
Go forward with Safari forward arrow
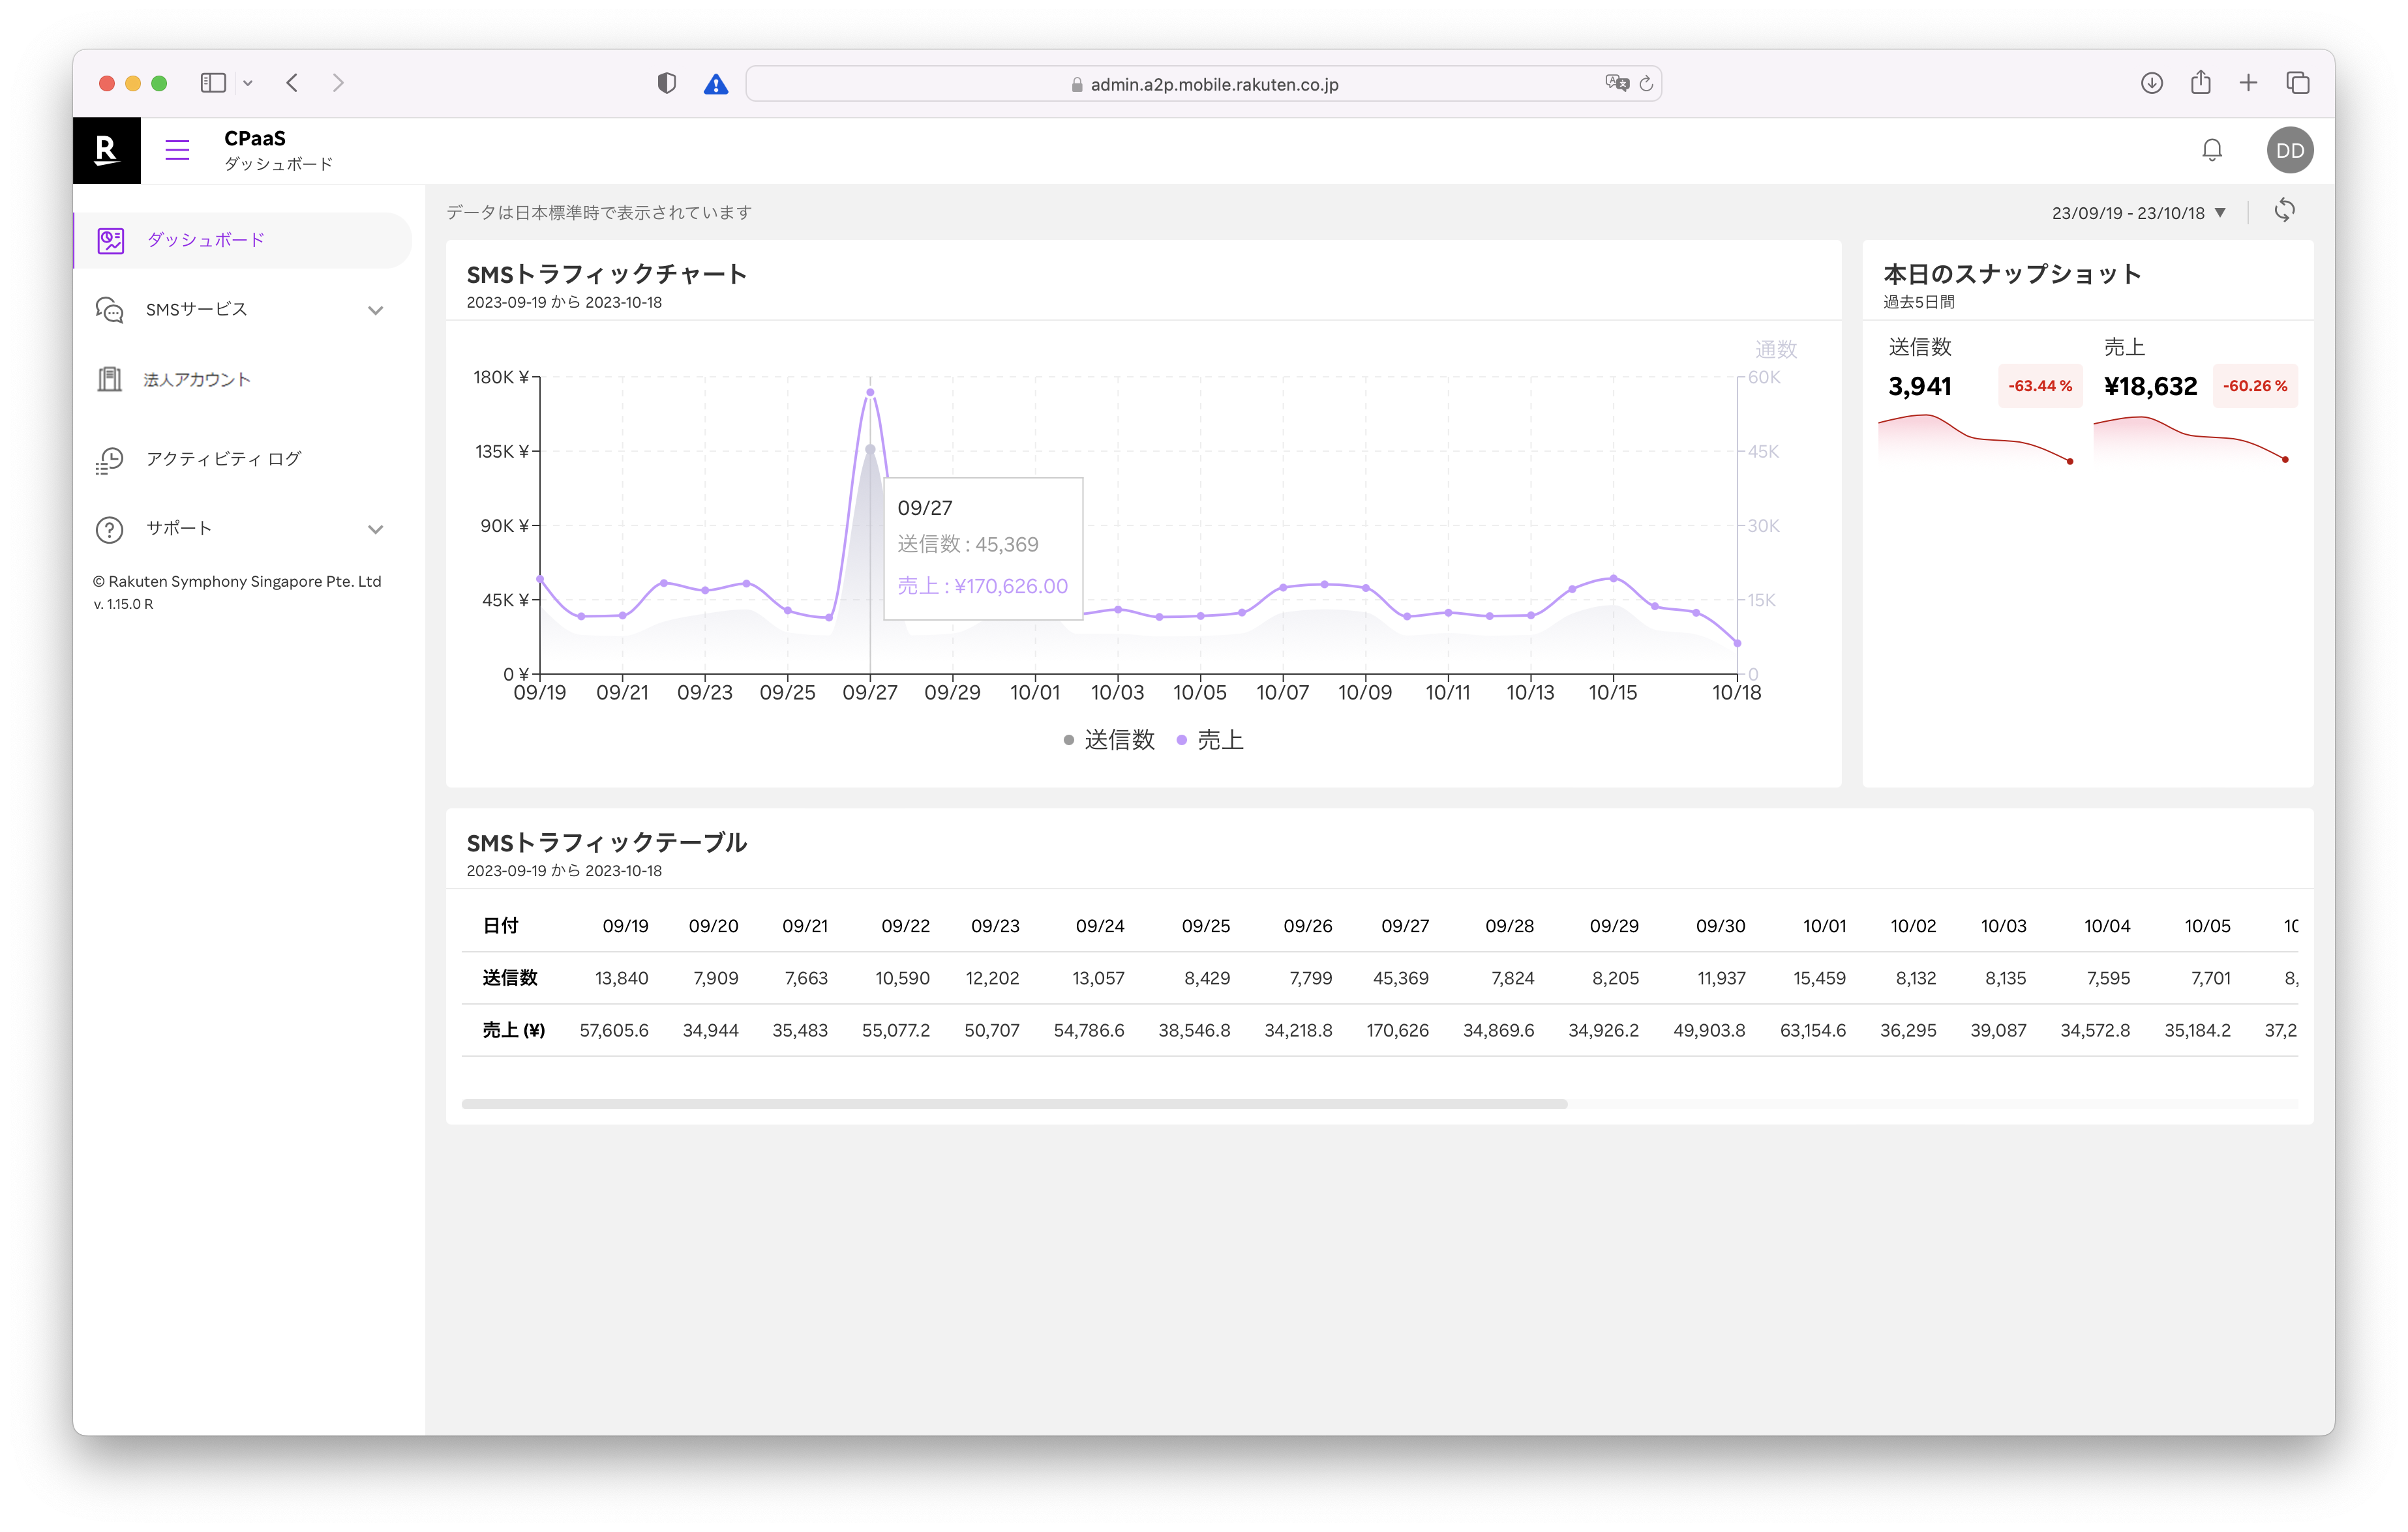click(x=338, y=83)
